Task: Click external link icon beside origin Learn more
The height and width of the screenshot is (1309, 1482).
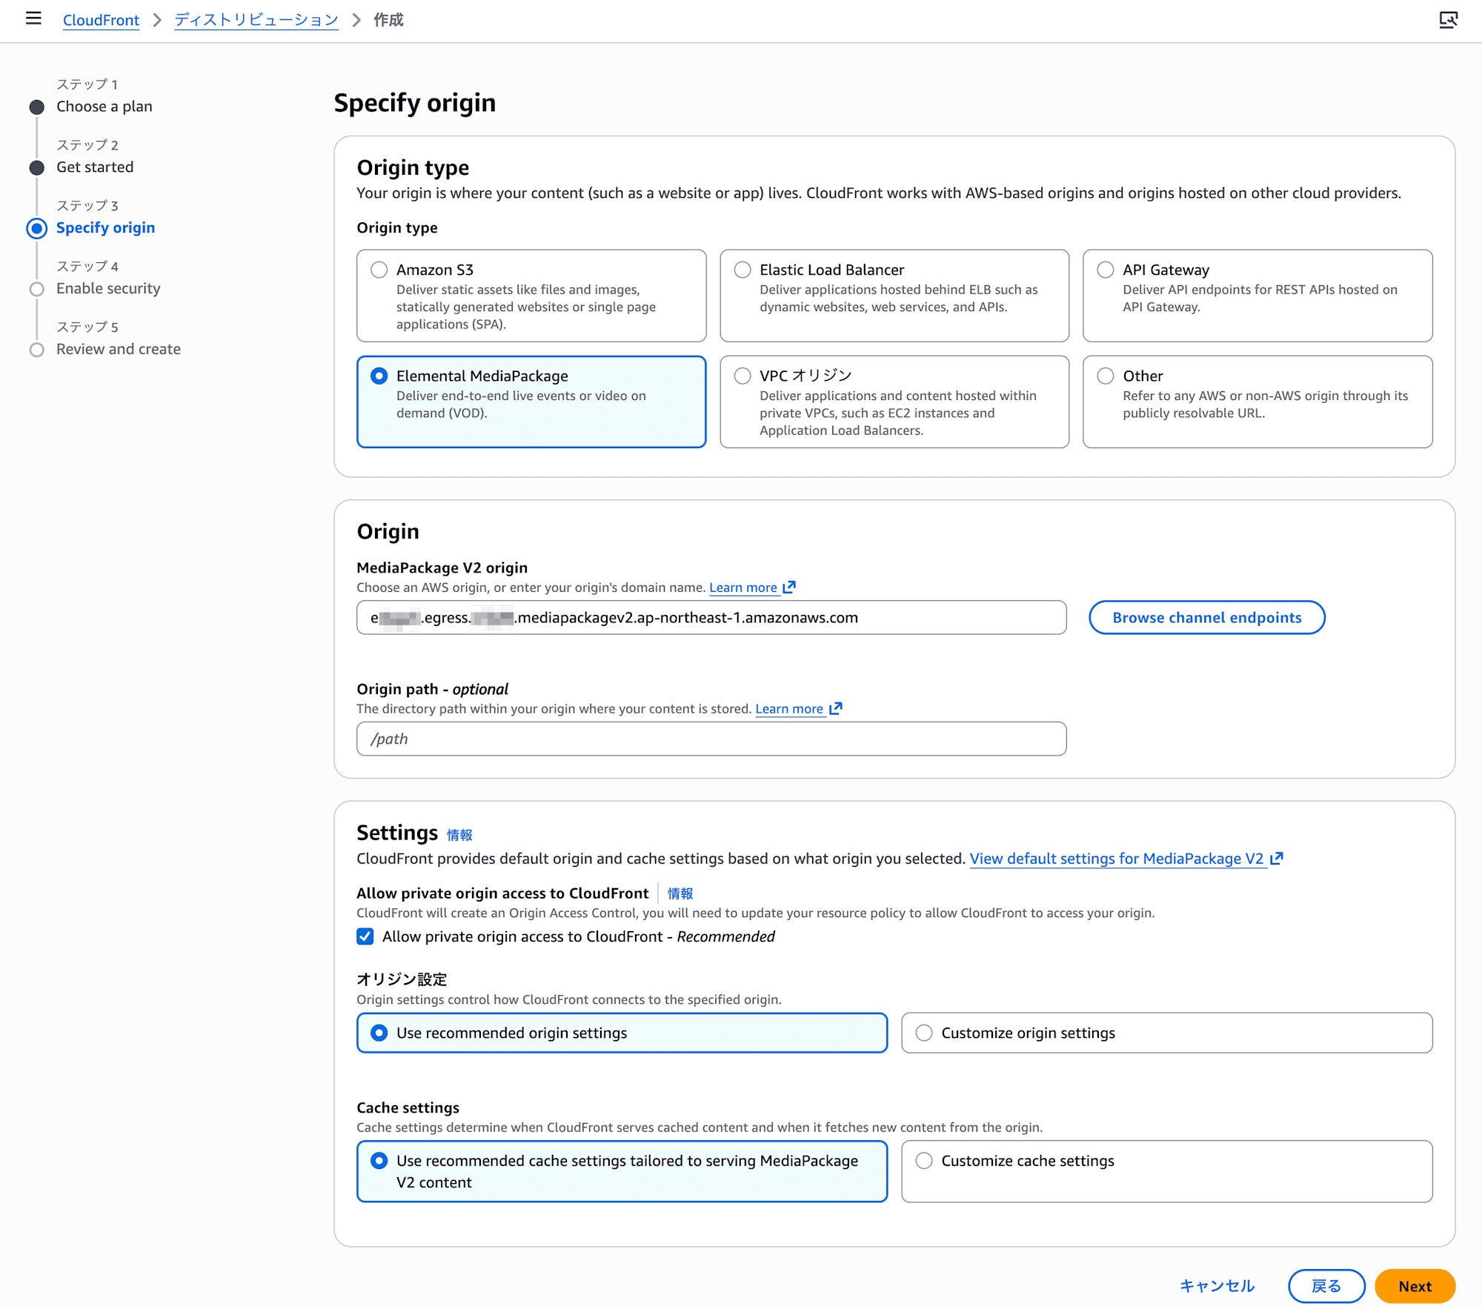Action: [789, 587]
